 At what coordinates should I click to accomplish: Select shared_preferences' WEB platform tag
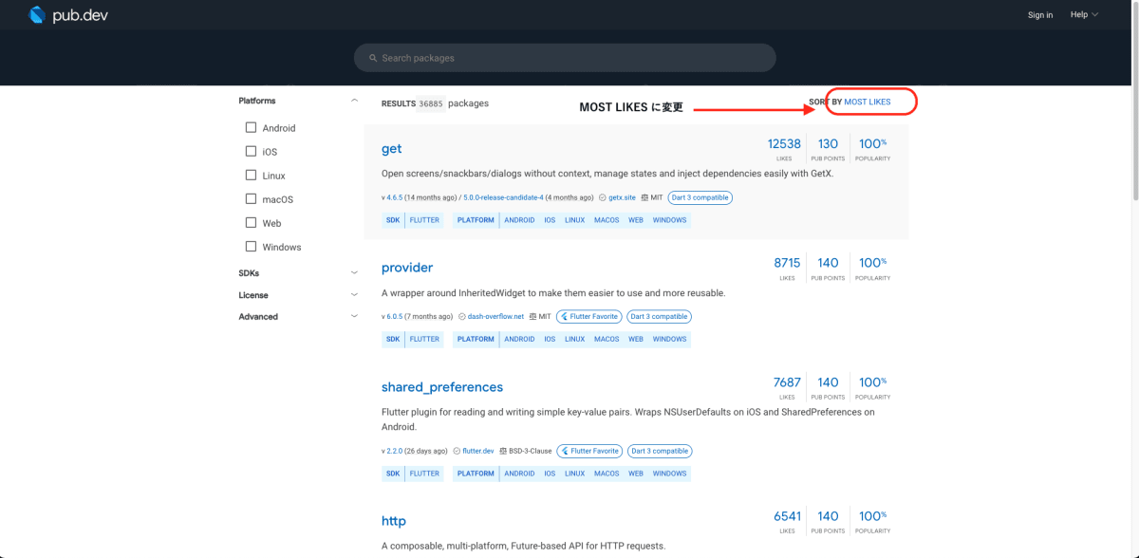pyautogui.click(x=636, y=474)
